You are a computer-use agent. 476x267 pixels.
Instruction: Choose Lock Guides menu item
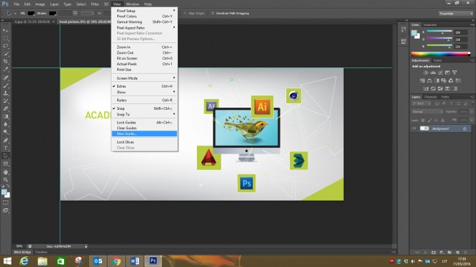pyautogui.click(x=145, y=123)
